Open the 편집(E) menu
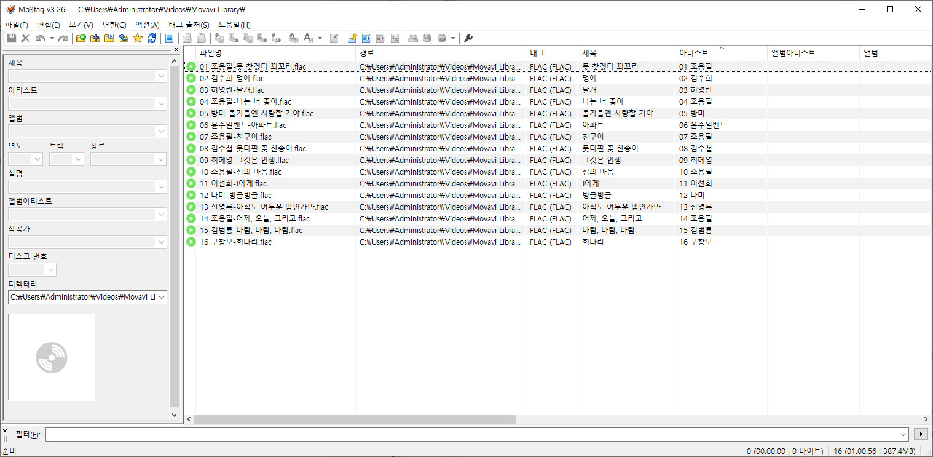 [x=49, y=25]
